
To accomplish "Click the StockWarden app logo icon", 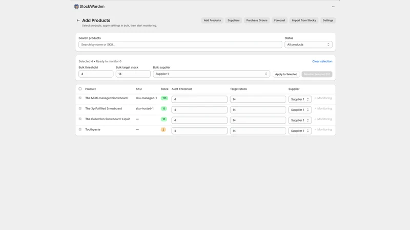I will 76,7.
